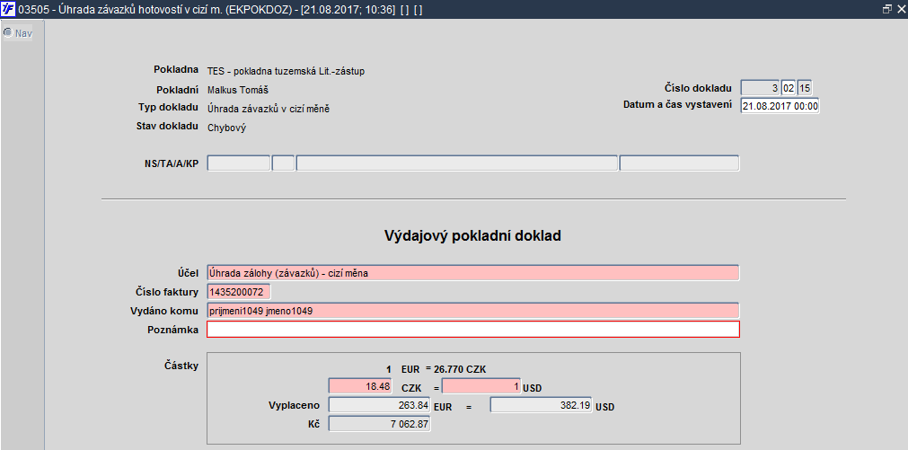Screen dimensions: 908x450
Task: Click the 'Úhrada závazků v cizí měně' text
Action: pyautogui.click(x=269, y=109)
